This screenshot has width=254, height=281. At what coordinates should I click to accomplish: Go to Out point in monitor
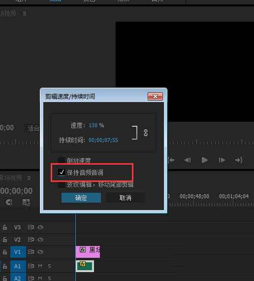pyautogui.click(x=239, y=160)
